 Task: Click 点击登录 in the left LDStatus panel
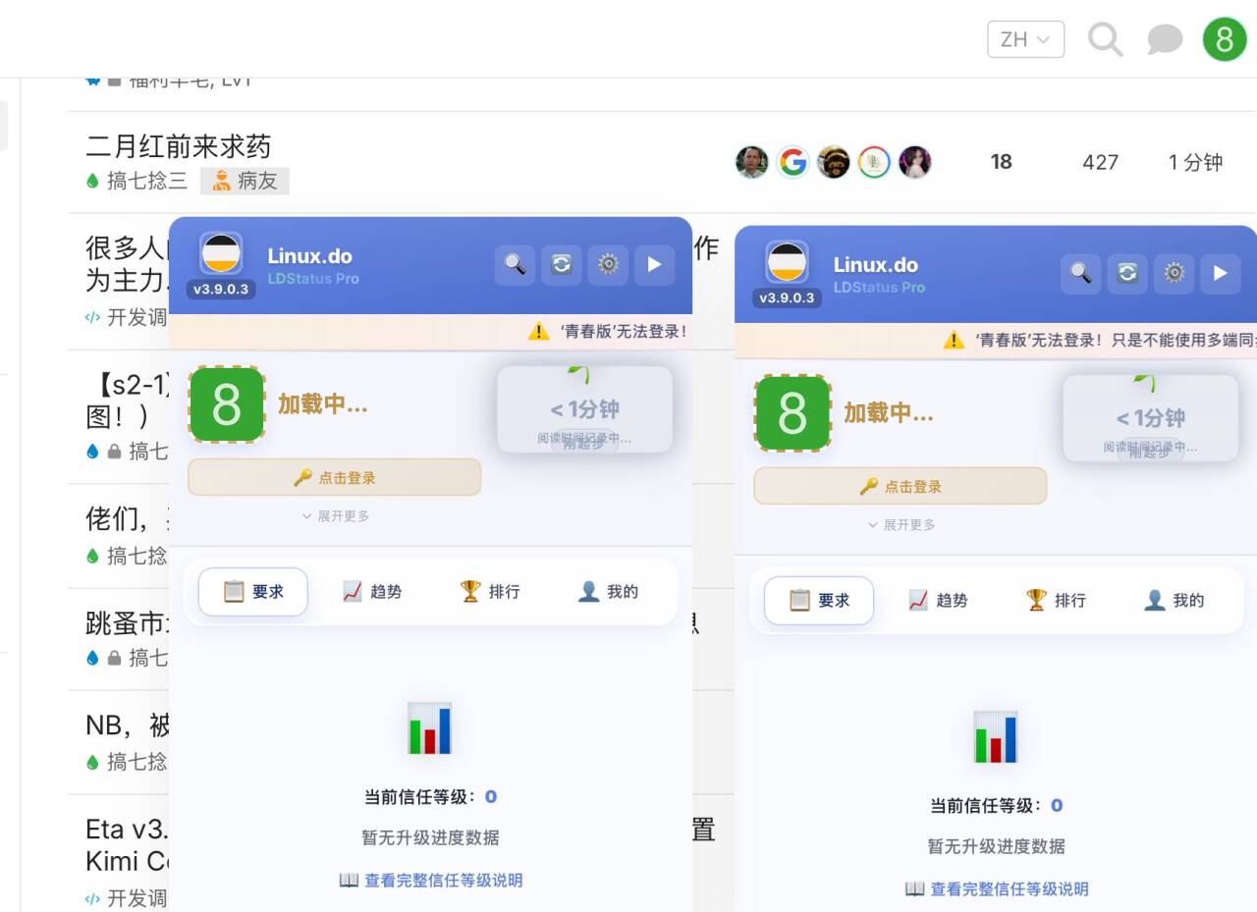(x=335, y=478)
